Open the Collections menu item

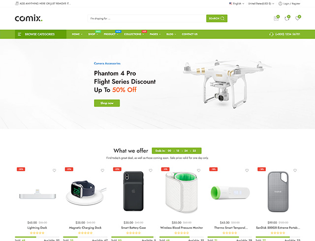point(134,34)
